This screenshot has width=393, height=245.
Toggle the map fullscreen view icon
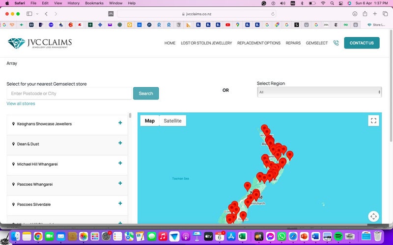point(373,121)
